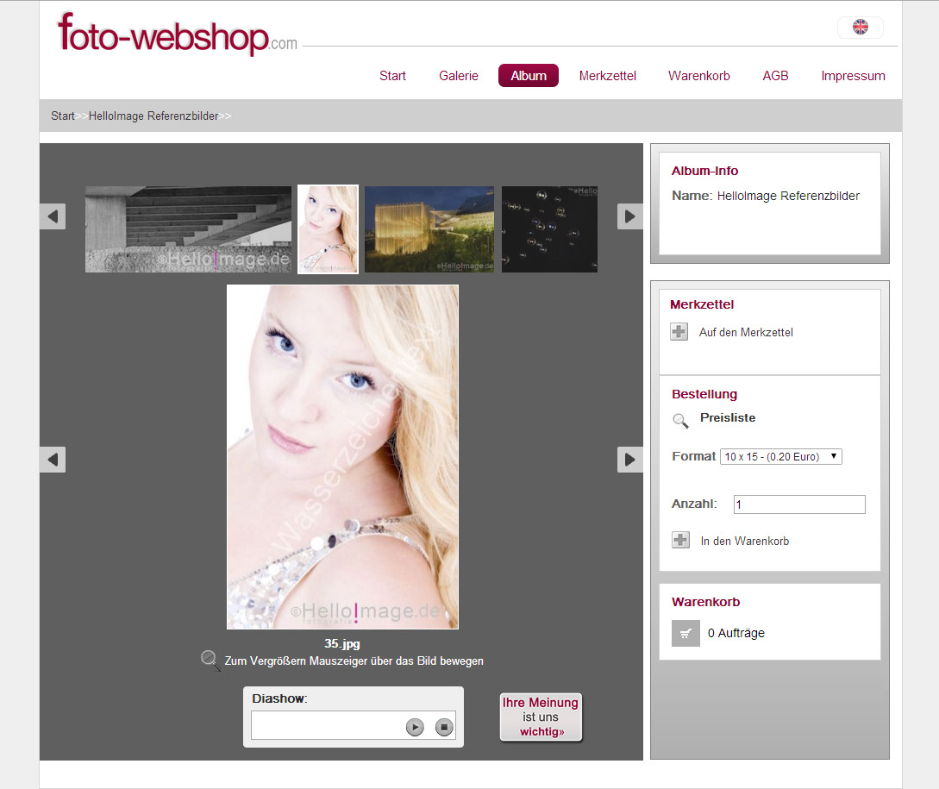Screen dimensions: 939x789
Task: Advance thumbnail strip with right arrow
Action: (x=630, y=216)
